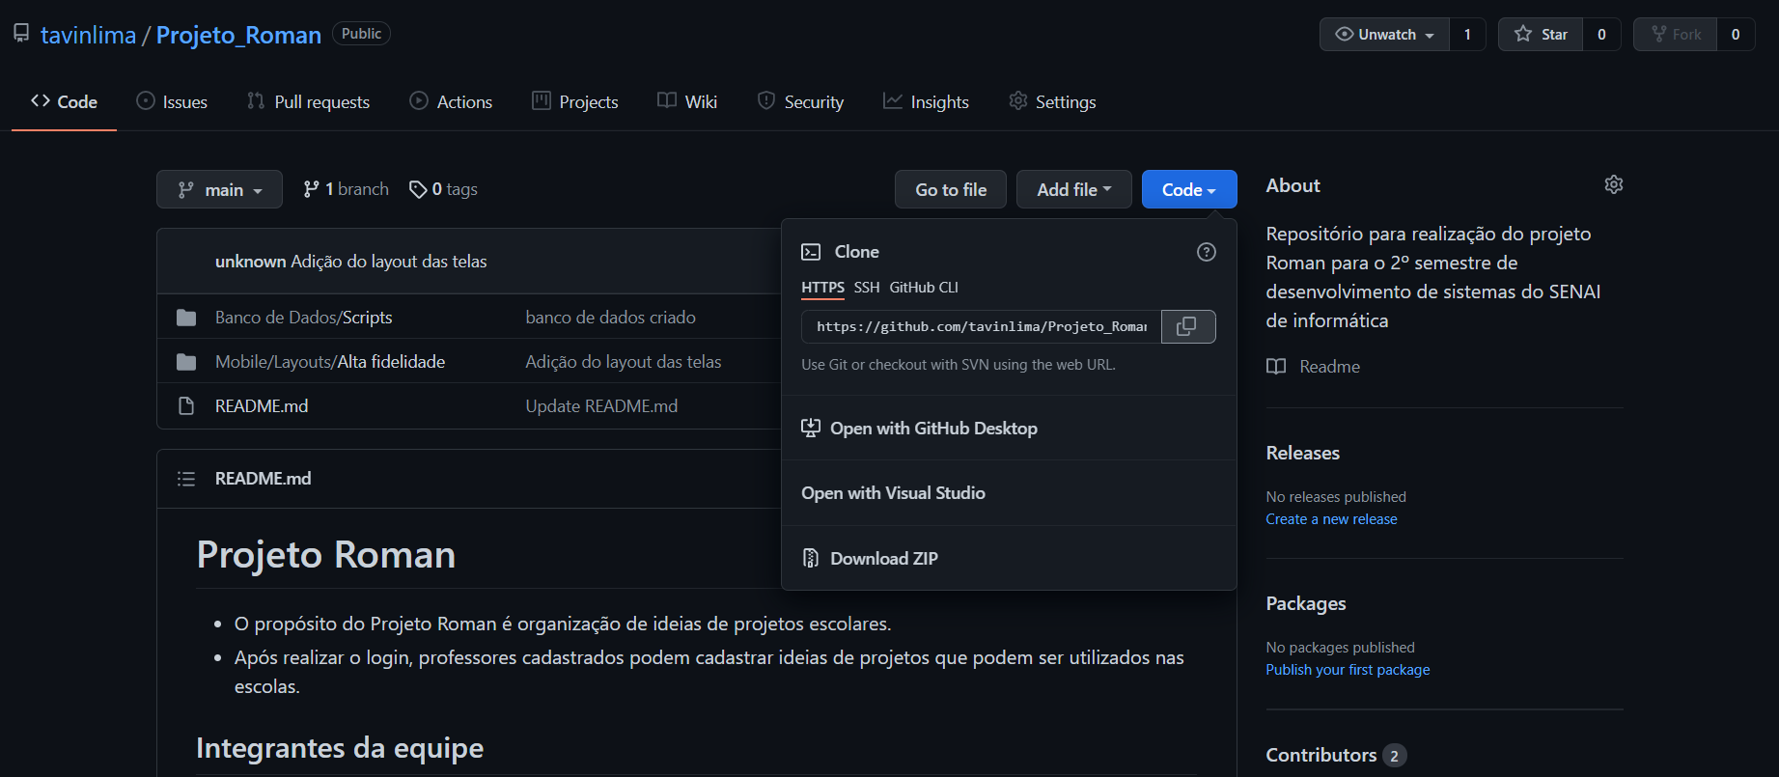Open the clone help question mark icon
The width and height of the screenshot is (1779, 777).
coord(1207,252)
